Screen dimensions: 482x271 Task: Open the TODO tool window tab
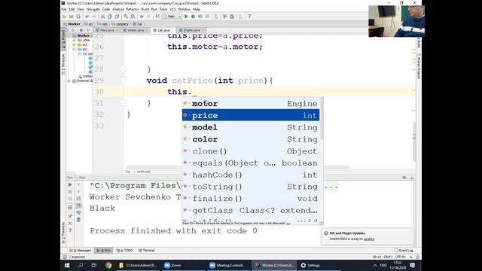[125, 251]
